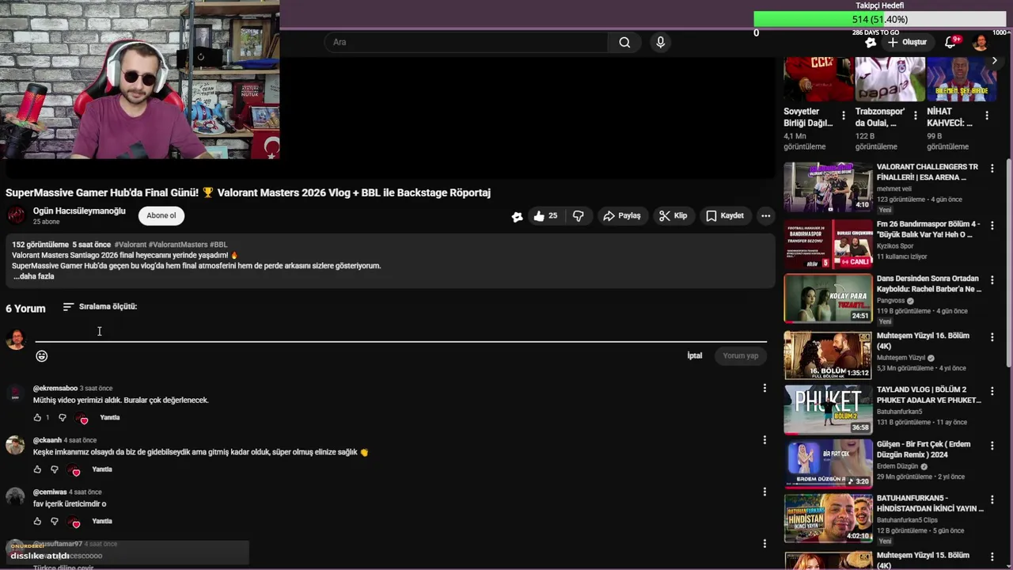Open @ekremsaboo commenter profile name
This screenshot has width=1013, height=570.
55,388
